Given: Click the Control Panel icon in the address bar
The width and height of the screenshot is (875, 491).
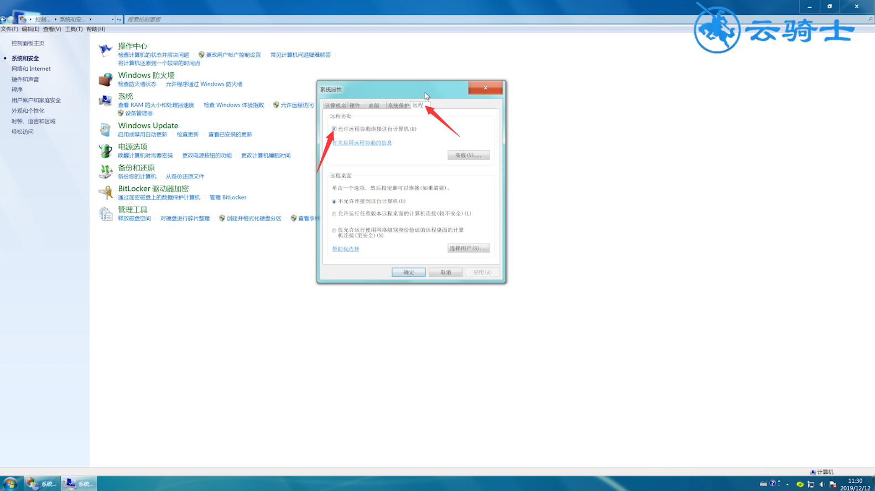Looking at the screenshot, I should 23,19.
